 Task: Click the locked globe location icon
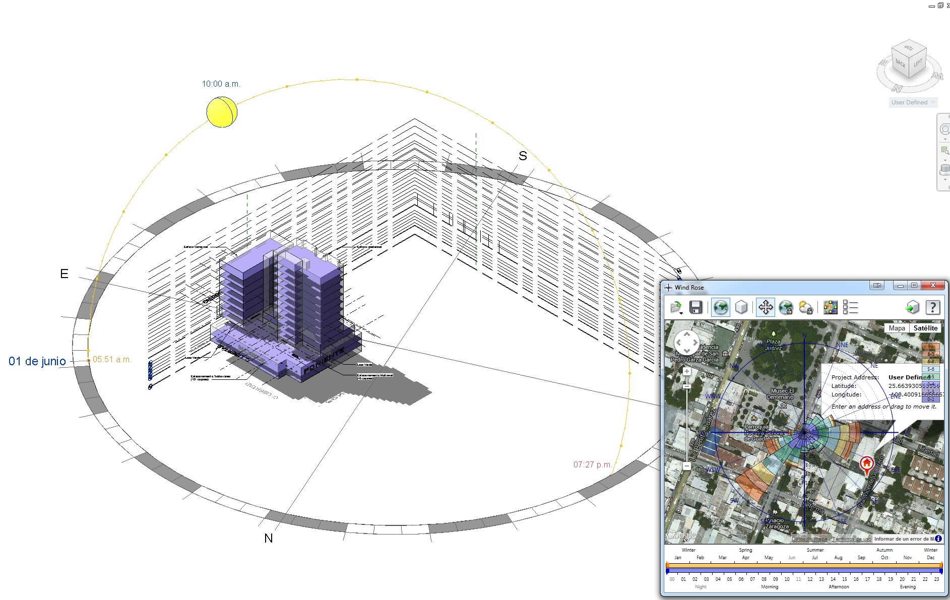click(786, 307)
